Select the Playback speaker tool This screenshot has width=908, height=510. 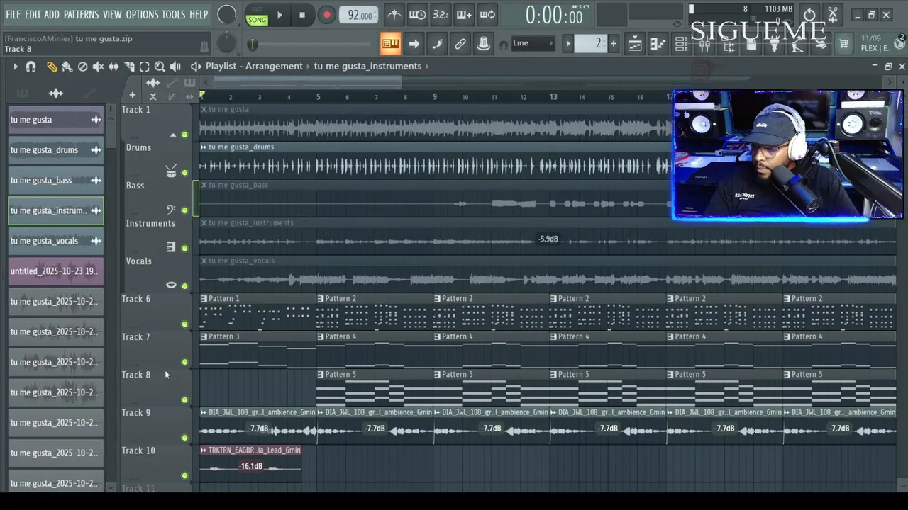(x=175, y=66)
